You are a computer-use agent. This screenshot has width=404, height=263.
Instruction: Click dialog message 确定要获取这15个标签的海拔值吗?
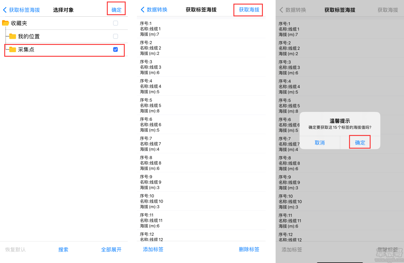coord(340,127)
